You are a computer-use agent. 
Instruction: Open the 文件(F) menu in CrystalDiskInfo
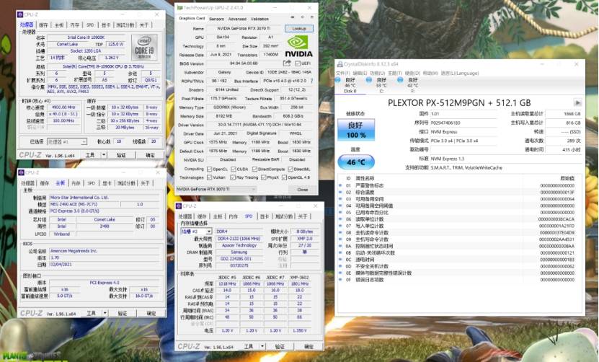(342, 73)
